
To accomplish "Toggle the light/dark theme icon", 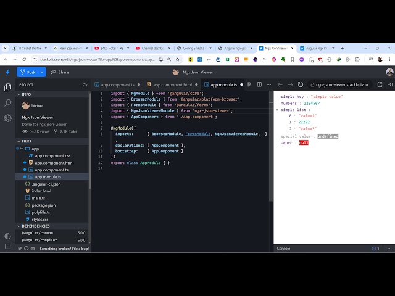I will [x=7, y=236].
